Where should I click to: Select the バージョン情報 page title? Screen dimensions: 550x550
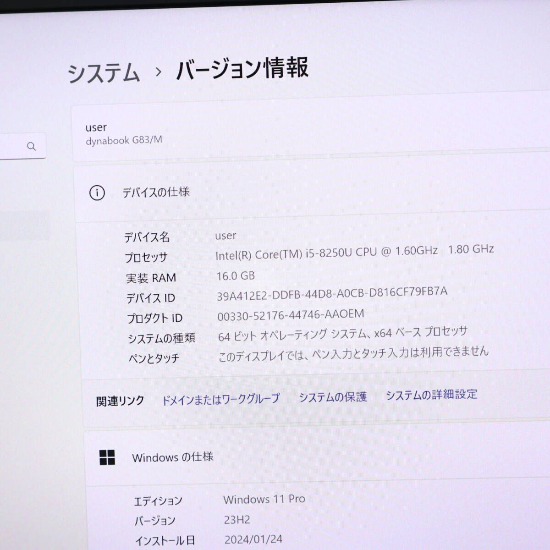pos(242,69)
